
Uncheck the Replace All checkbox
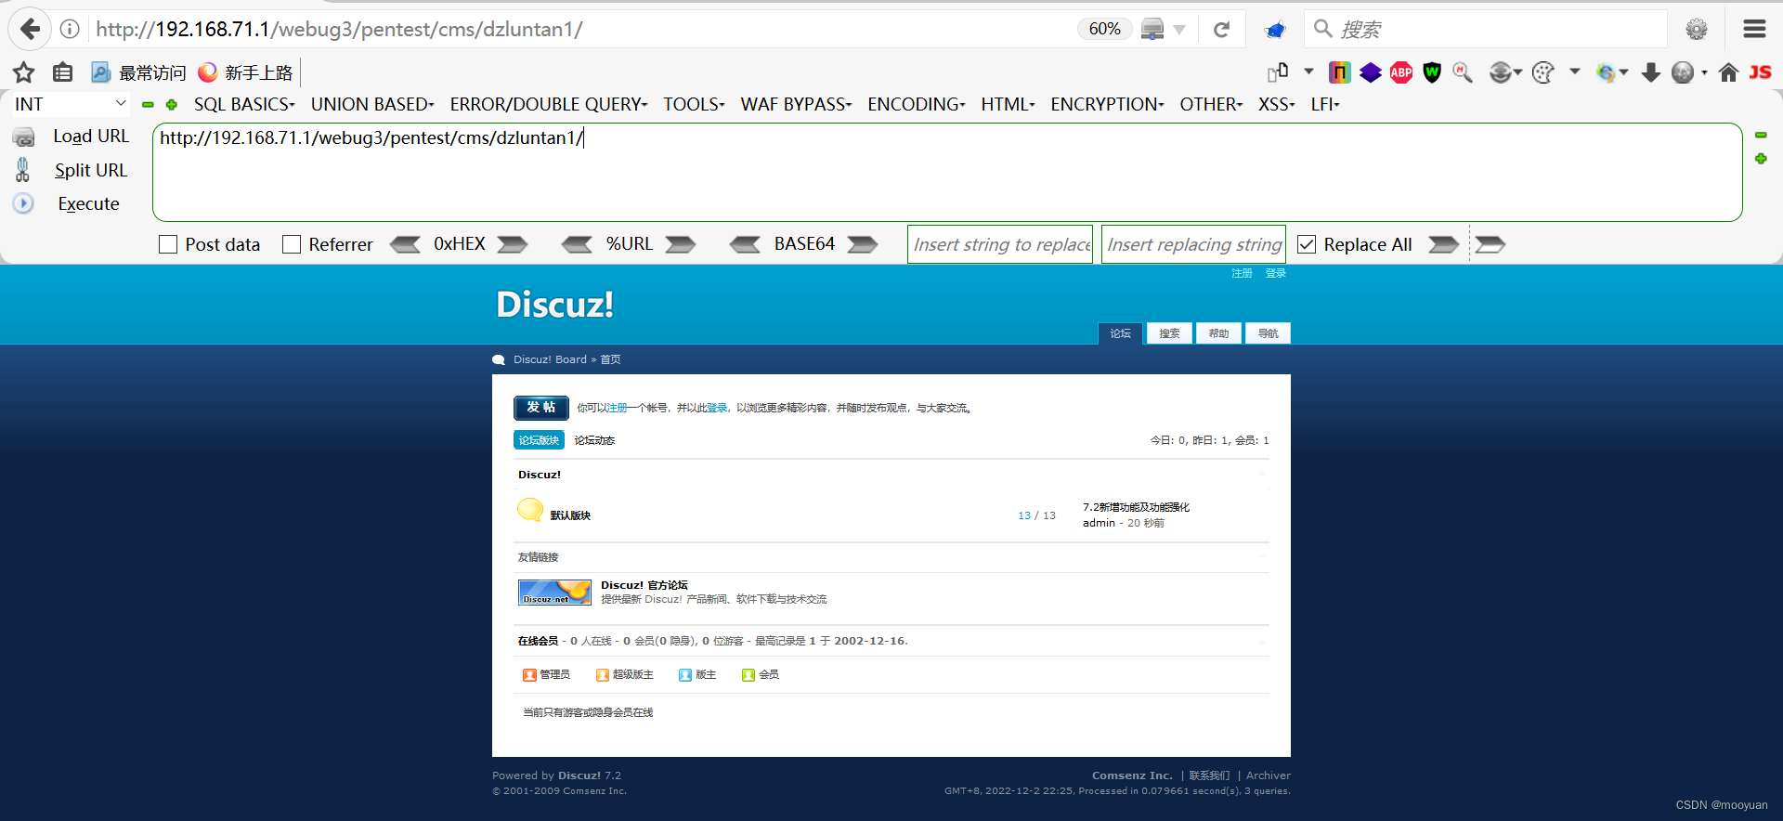click(1307, 244)
